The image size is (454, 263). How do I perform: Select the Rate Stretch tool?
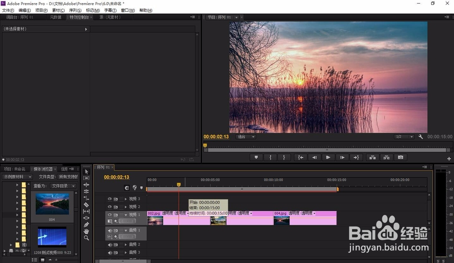[86, 198]
